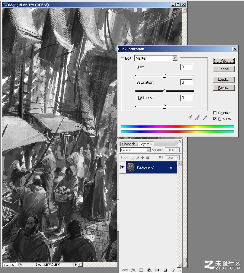Click the Lightness slider handle
Viewport: 244px width, 273px height.
click(x=165, y=107)
